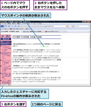
Task: Open the 編集 menu
Action: tap(9, 24)
